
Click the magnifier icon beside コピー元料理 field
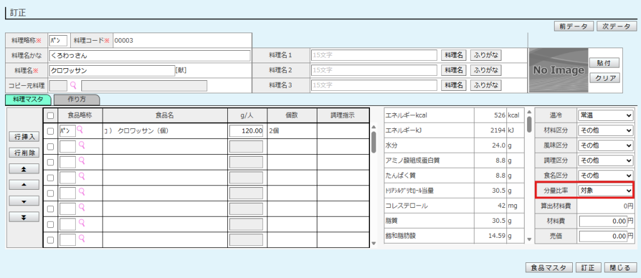click(x=73, y=85)
